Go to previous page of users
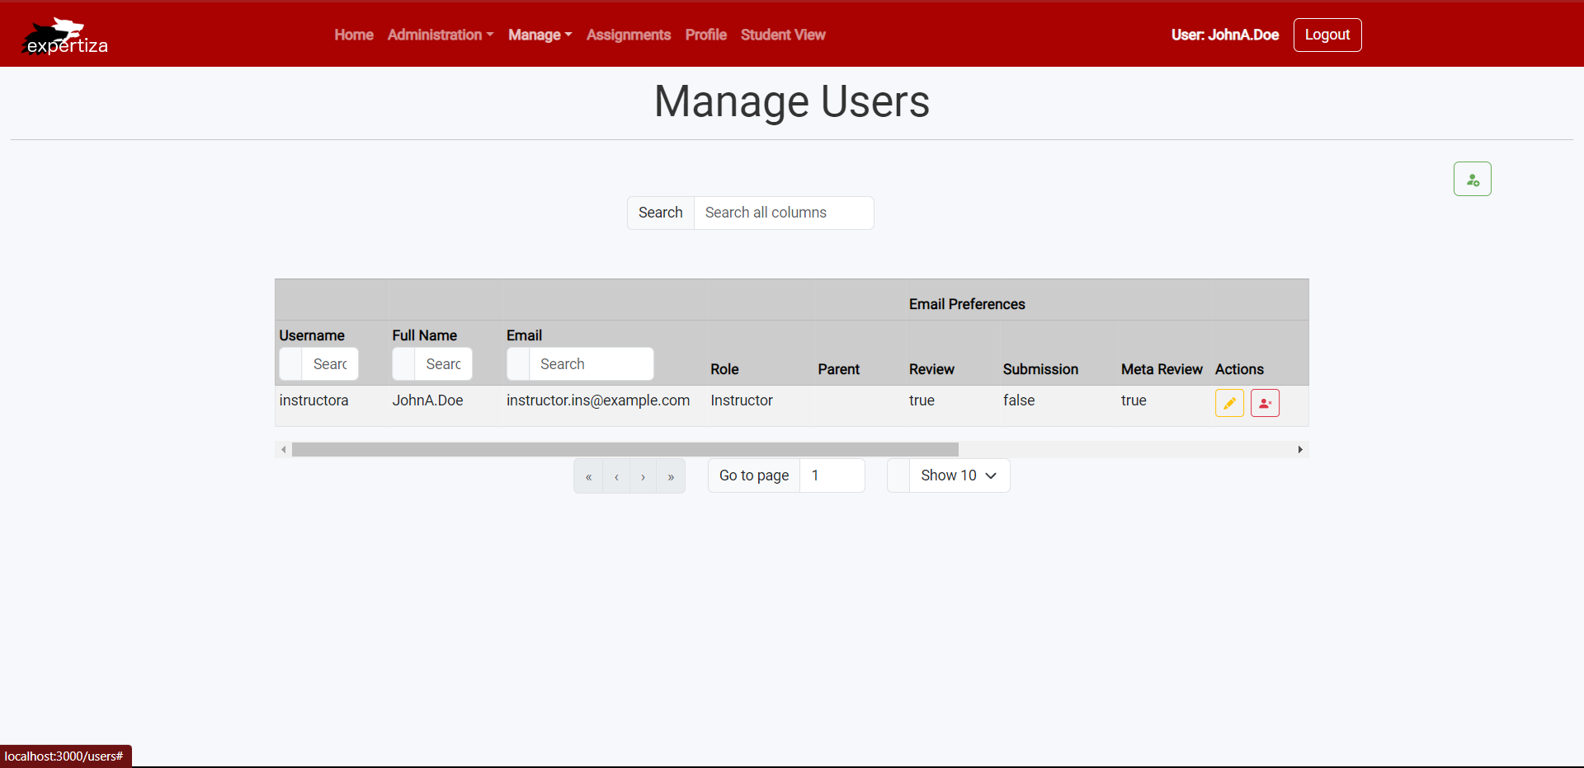 pos(616,476)
